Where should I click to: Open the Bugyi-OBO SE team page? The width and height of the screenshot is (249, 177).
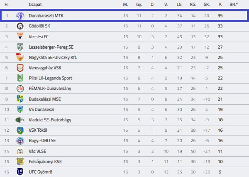(42, 140)
